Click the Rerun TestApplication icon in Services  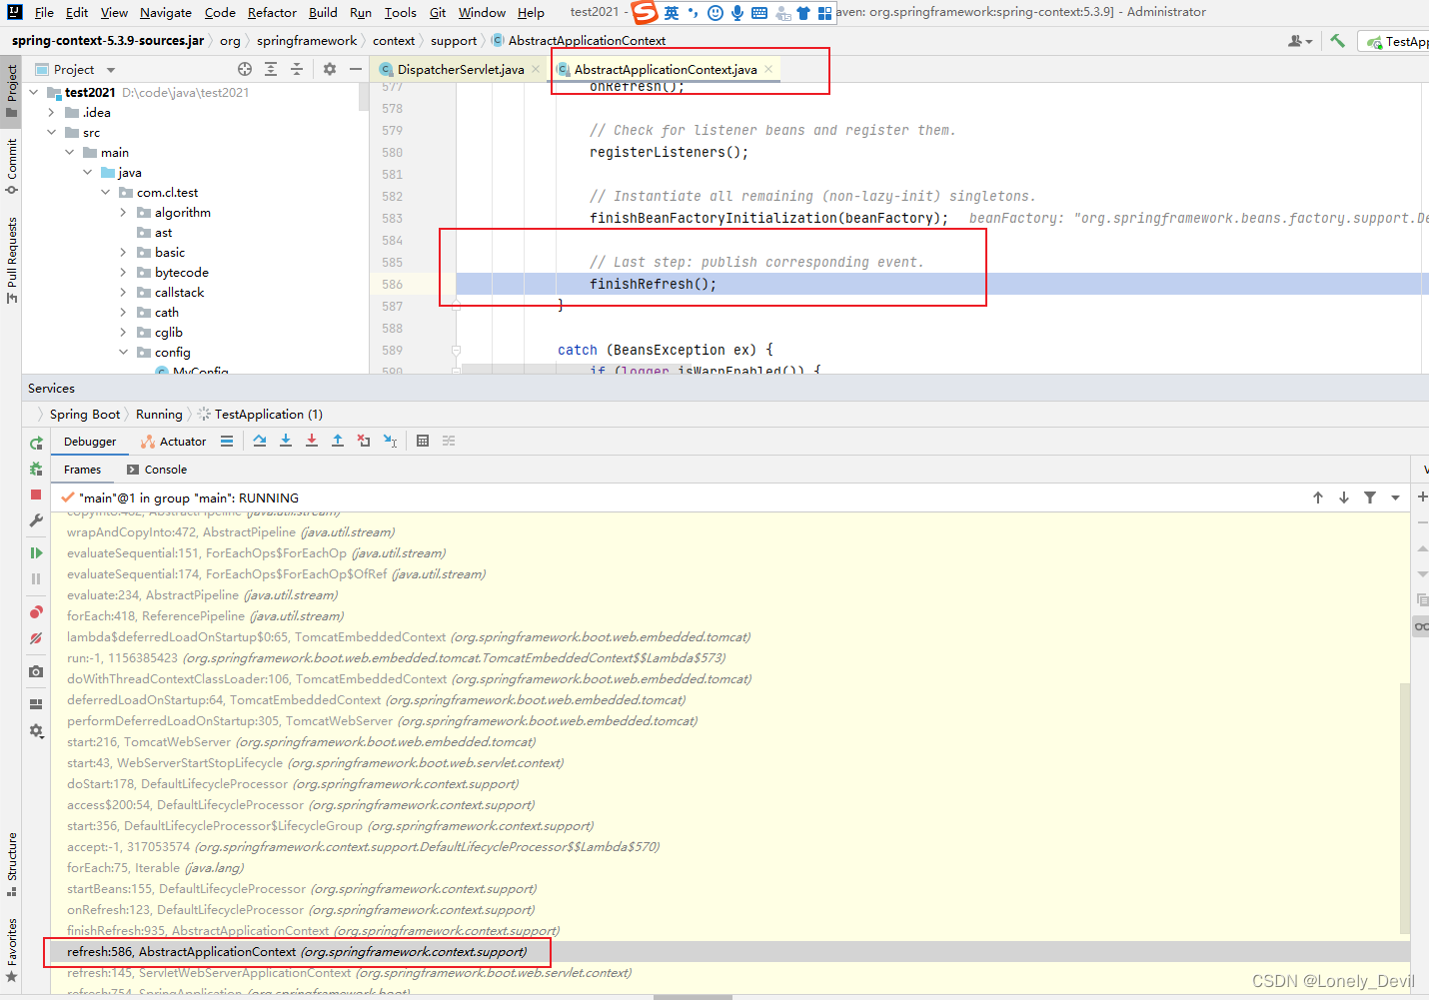coord(36,443)
